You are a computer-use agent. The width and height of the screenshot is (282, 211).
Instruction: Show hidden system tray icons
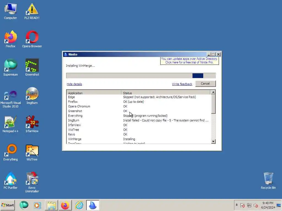coord(237,205)
